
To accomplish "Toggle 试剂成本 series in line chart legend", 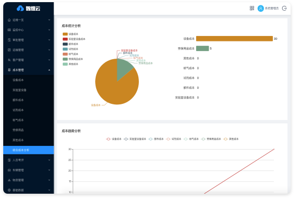I will (x=173, y=139).
